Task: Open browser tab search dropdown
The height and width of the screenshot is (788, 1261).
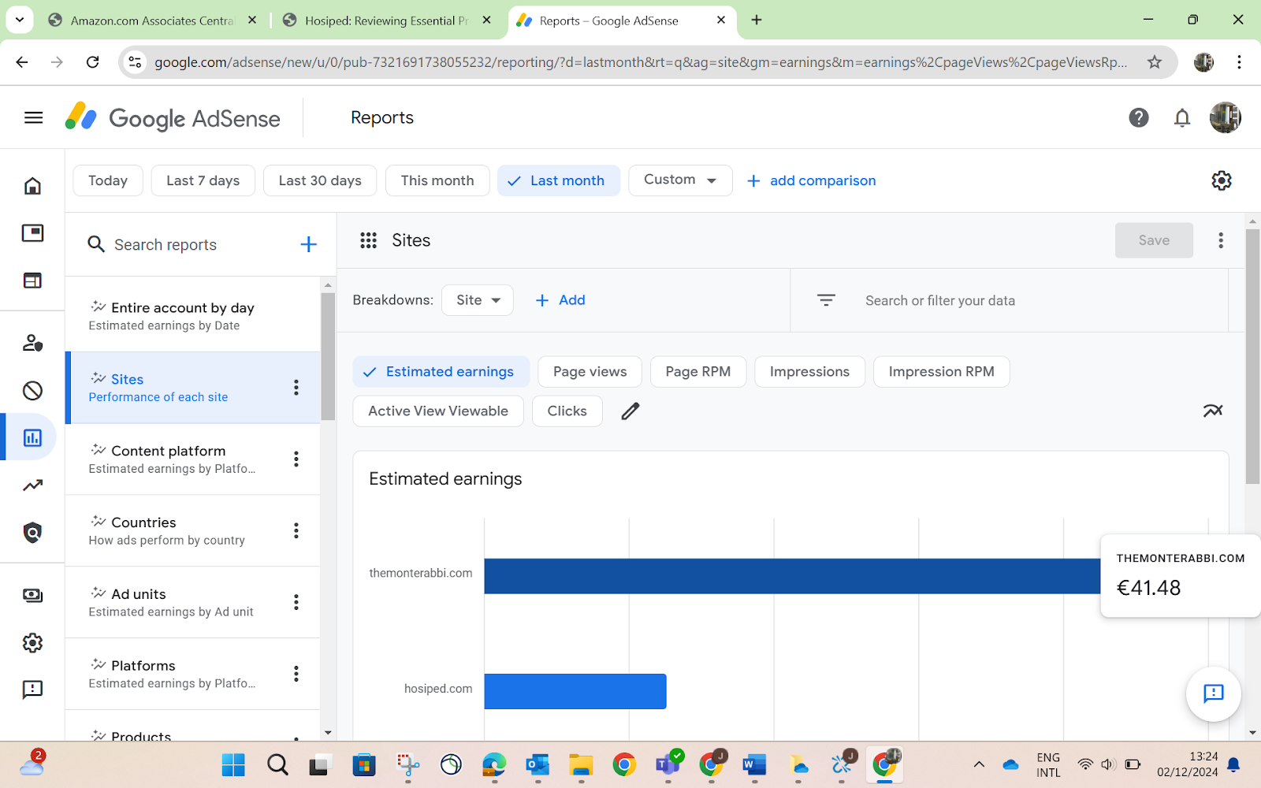Action: pos(20,20)
